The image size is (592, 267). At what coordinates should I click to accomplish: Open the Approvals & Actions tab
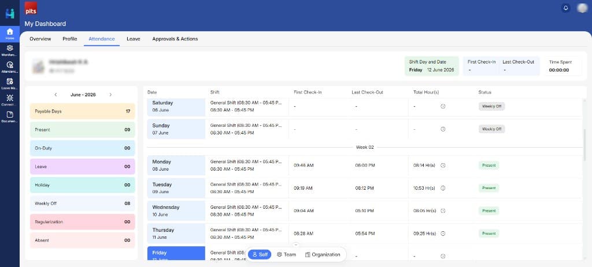coord(175,39)
